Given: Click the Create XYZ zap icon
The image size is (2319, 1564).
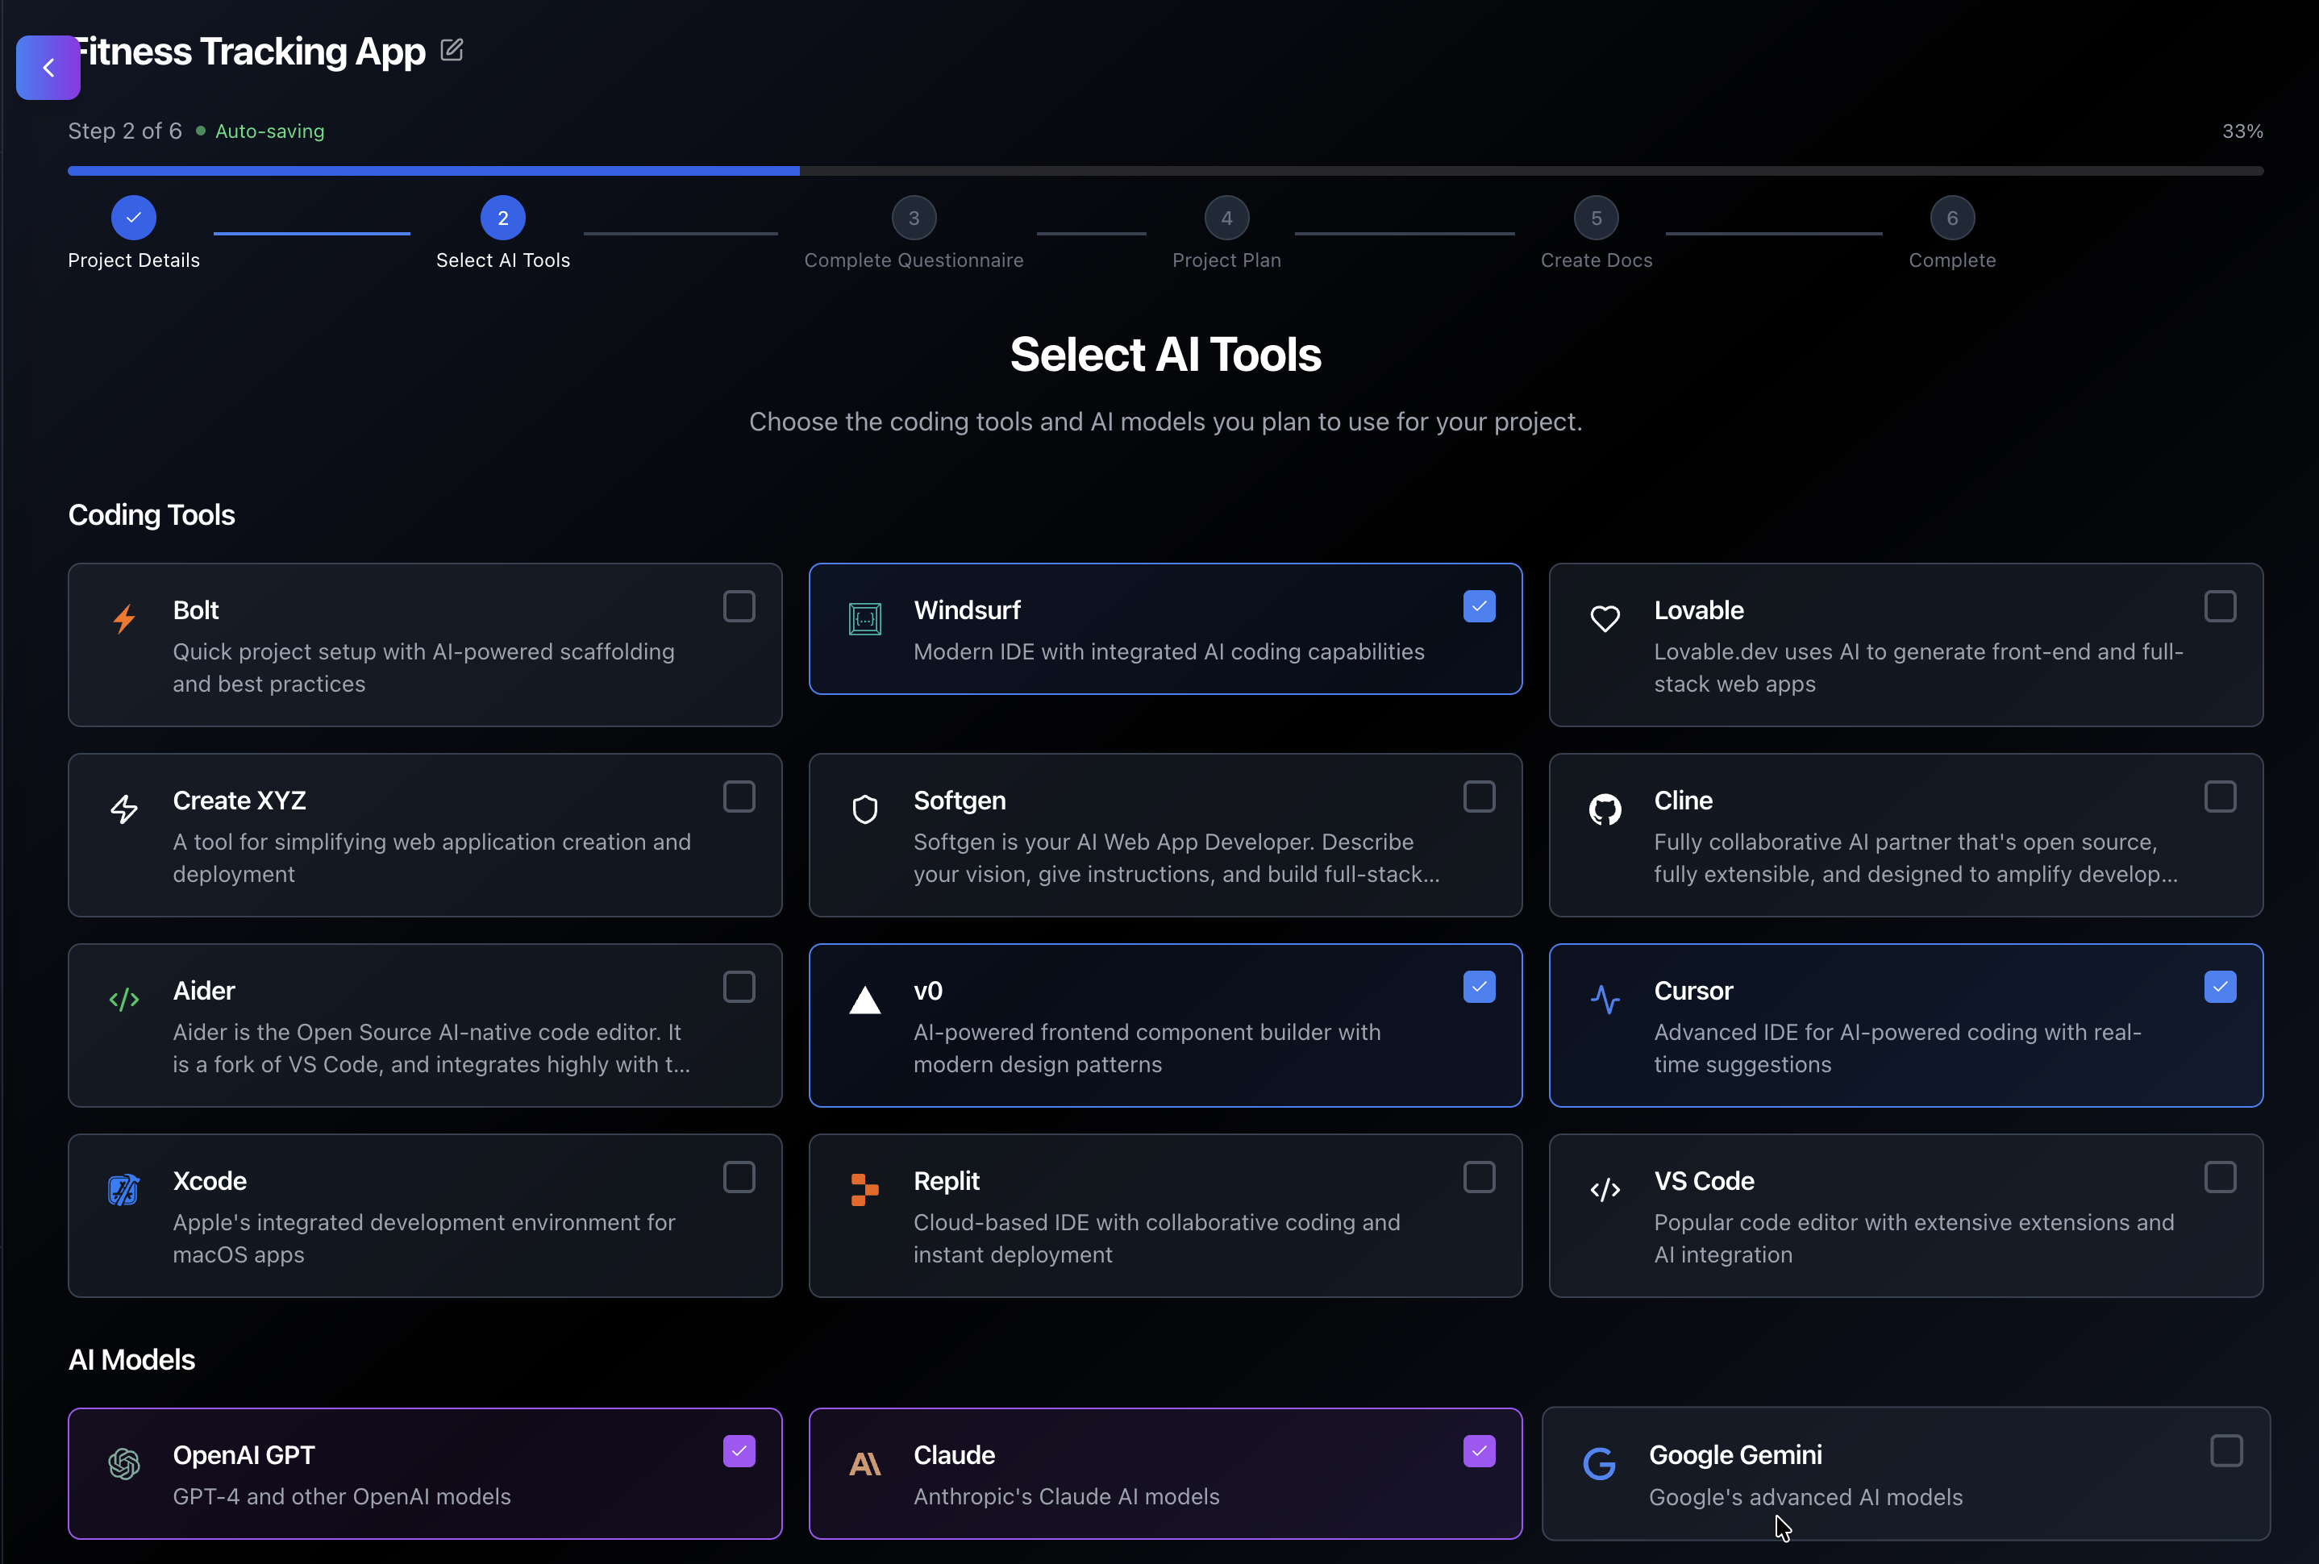Looking at the screenshot, I should [123, 809].
